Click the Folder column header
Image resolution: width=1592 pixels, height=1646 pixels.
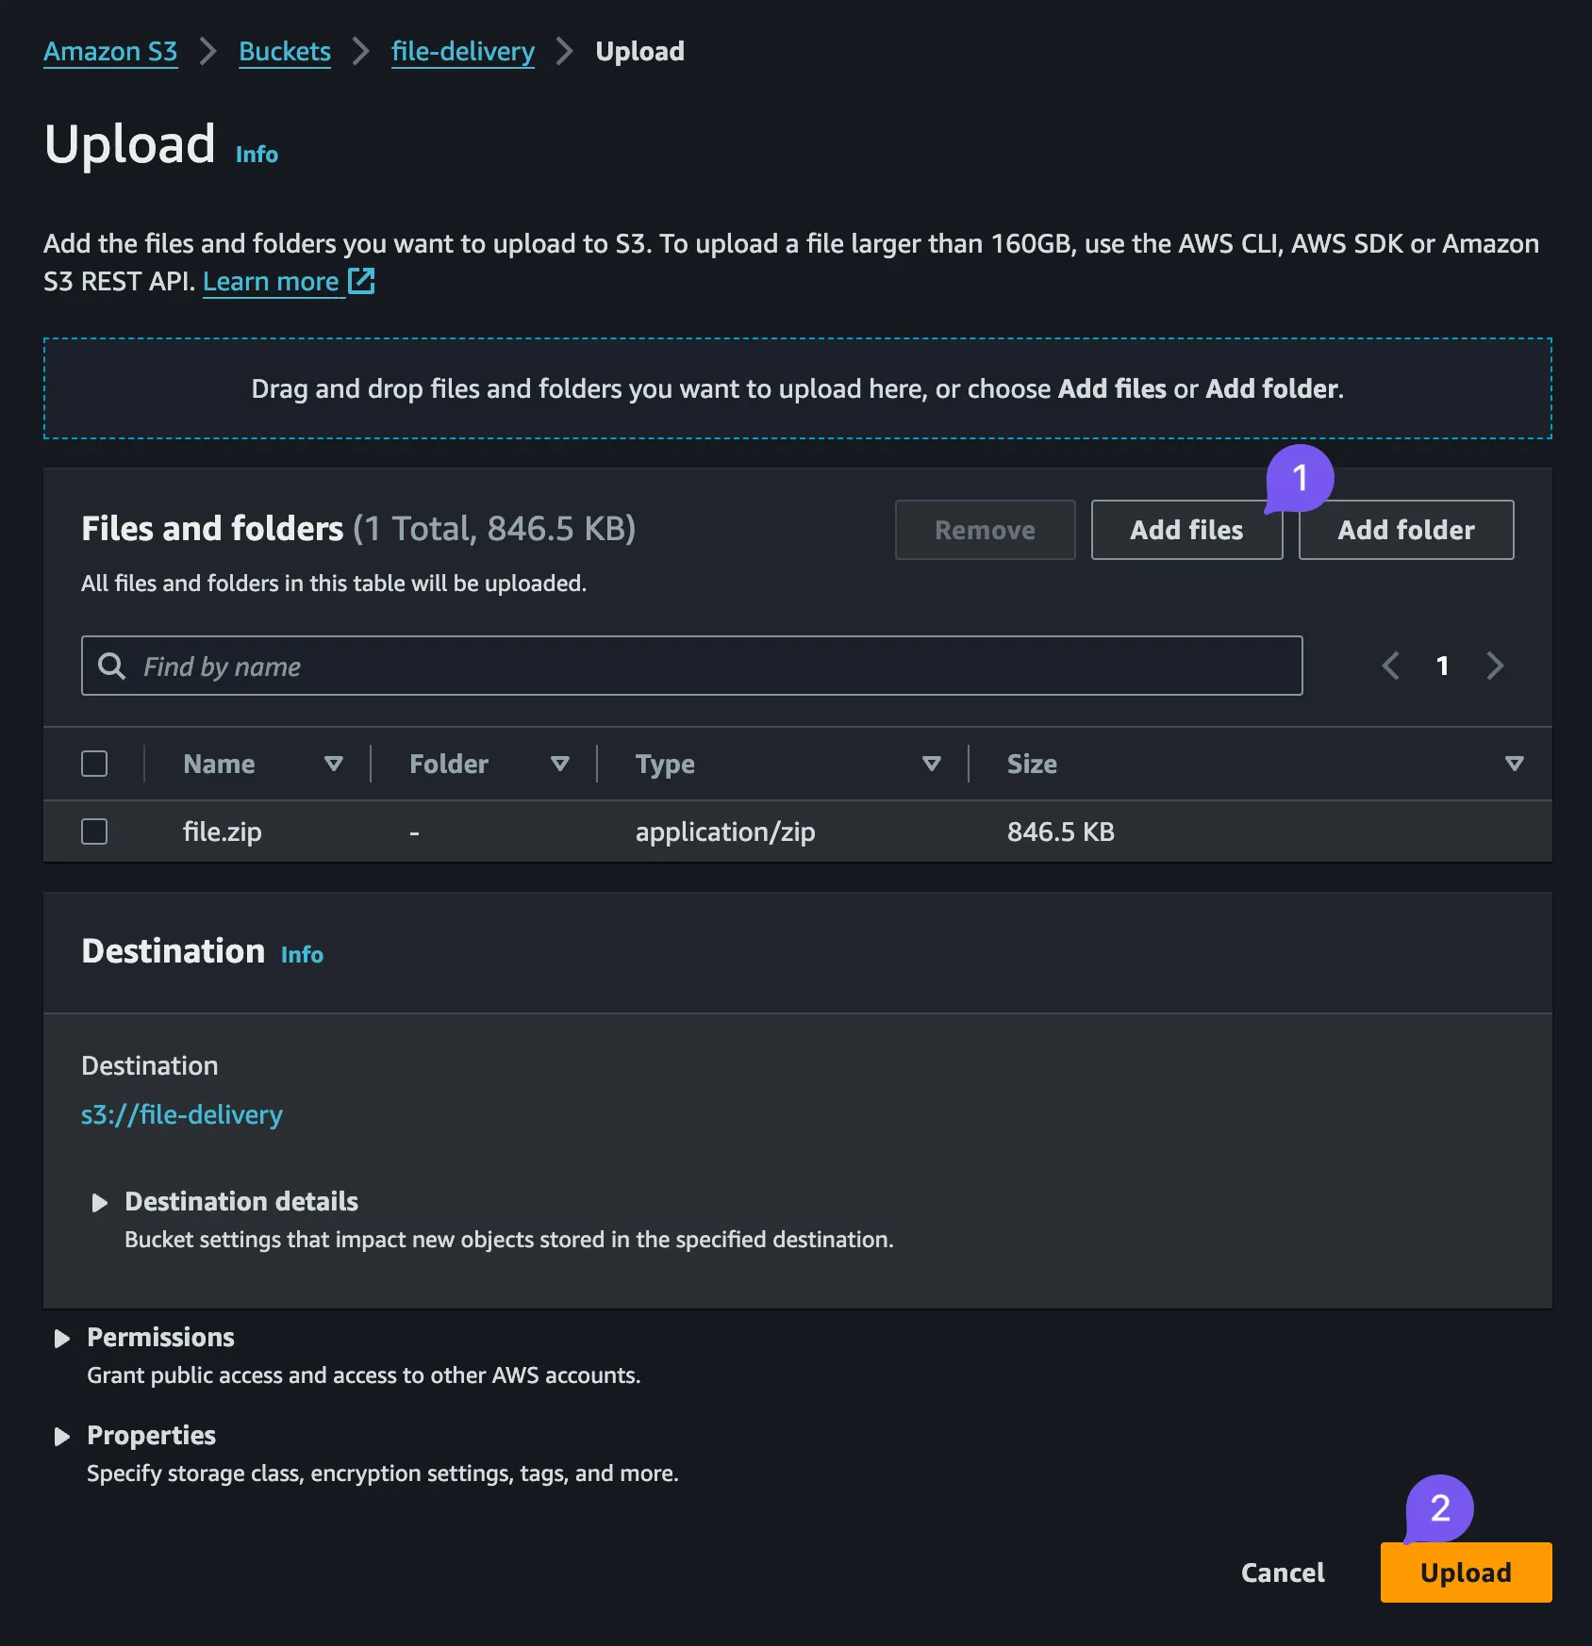(x=449, y=764)
